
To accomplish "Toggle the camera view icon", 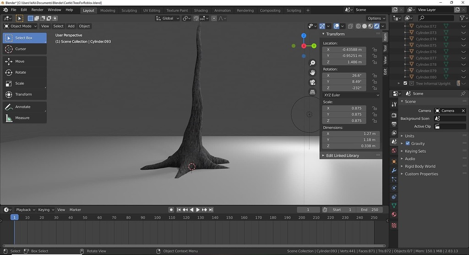I will click(x=312, y=82).
